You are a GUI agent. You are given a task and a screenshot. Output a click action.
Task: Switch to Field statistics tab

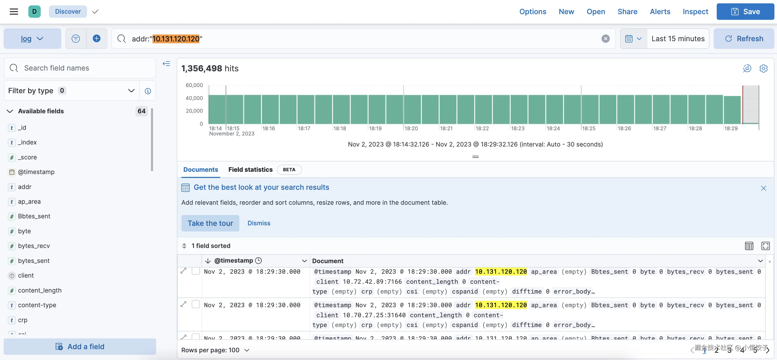coord(250,170)
